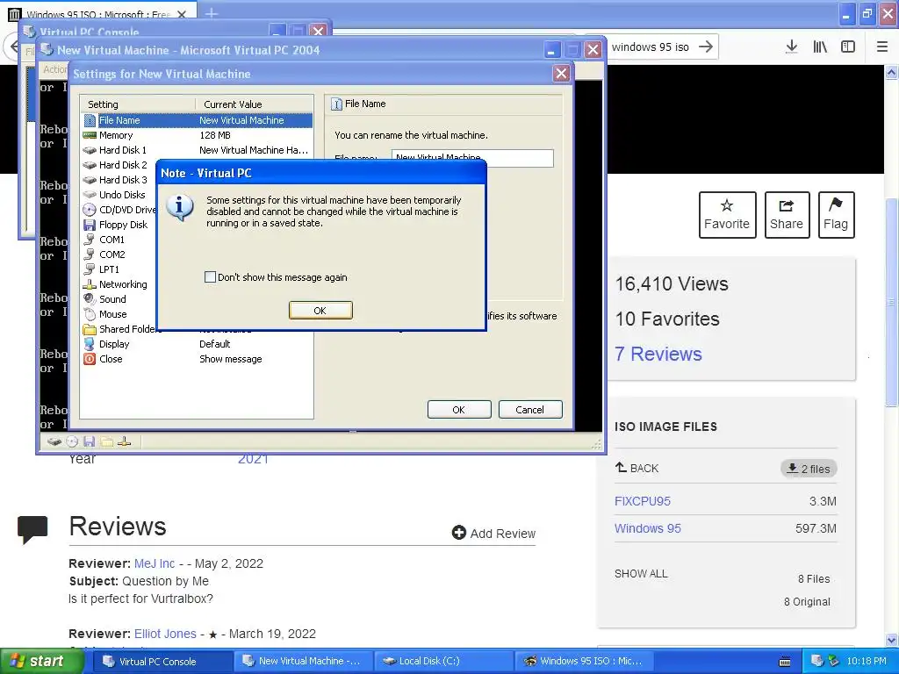Click the Flag button on the page
The width and height of the screenshot is (899, 674).
pyautogui.click(x=836, y=215)
